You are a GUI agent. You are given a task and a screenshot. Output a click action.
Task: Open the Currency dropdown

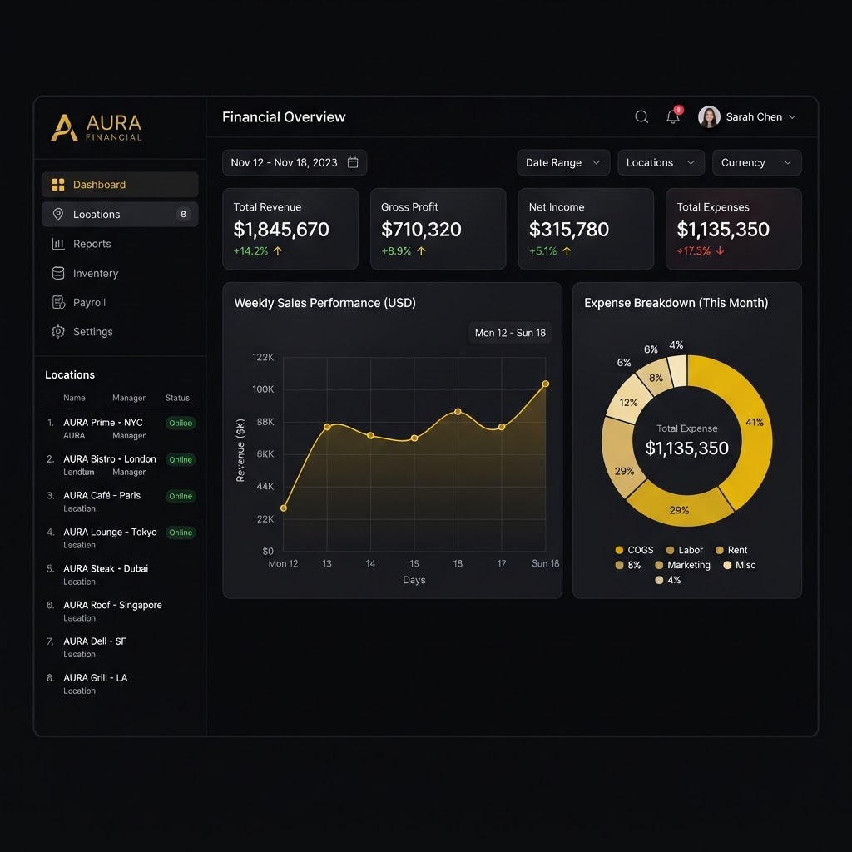[756, 162]
